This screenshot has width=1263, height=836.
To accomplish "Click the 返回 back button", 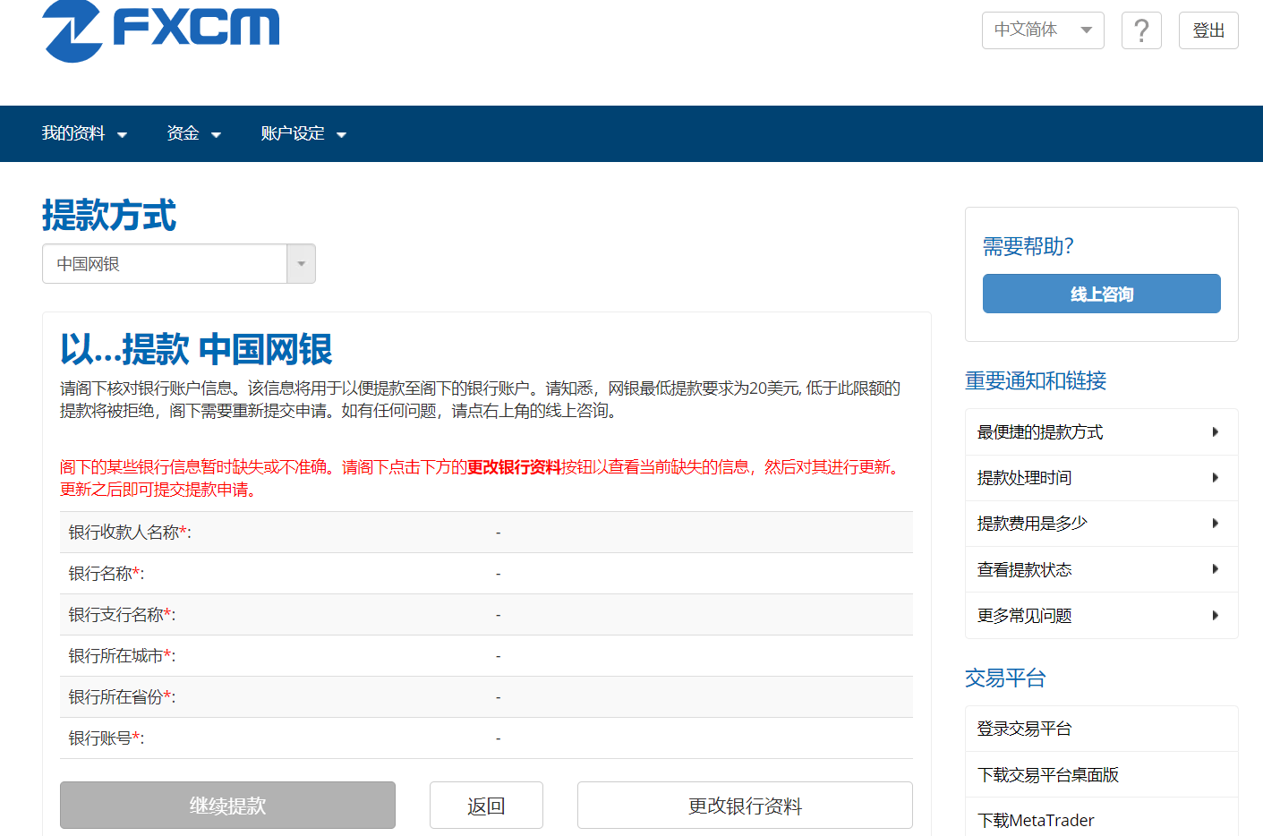I will click(486, 806).
